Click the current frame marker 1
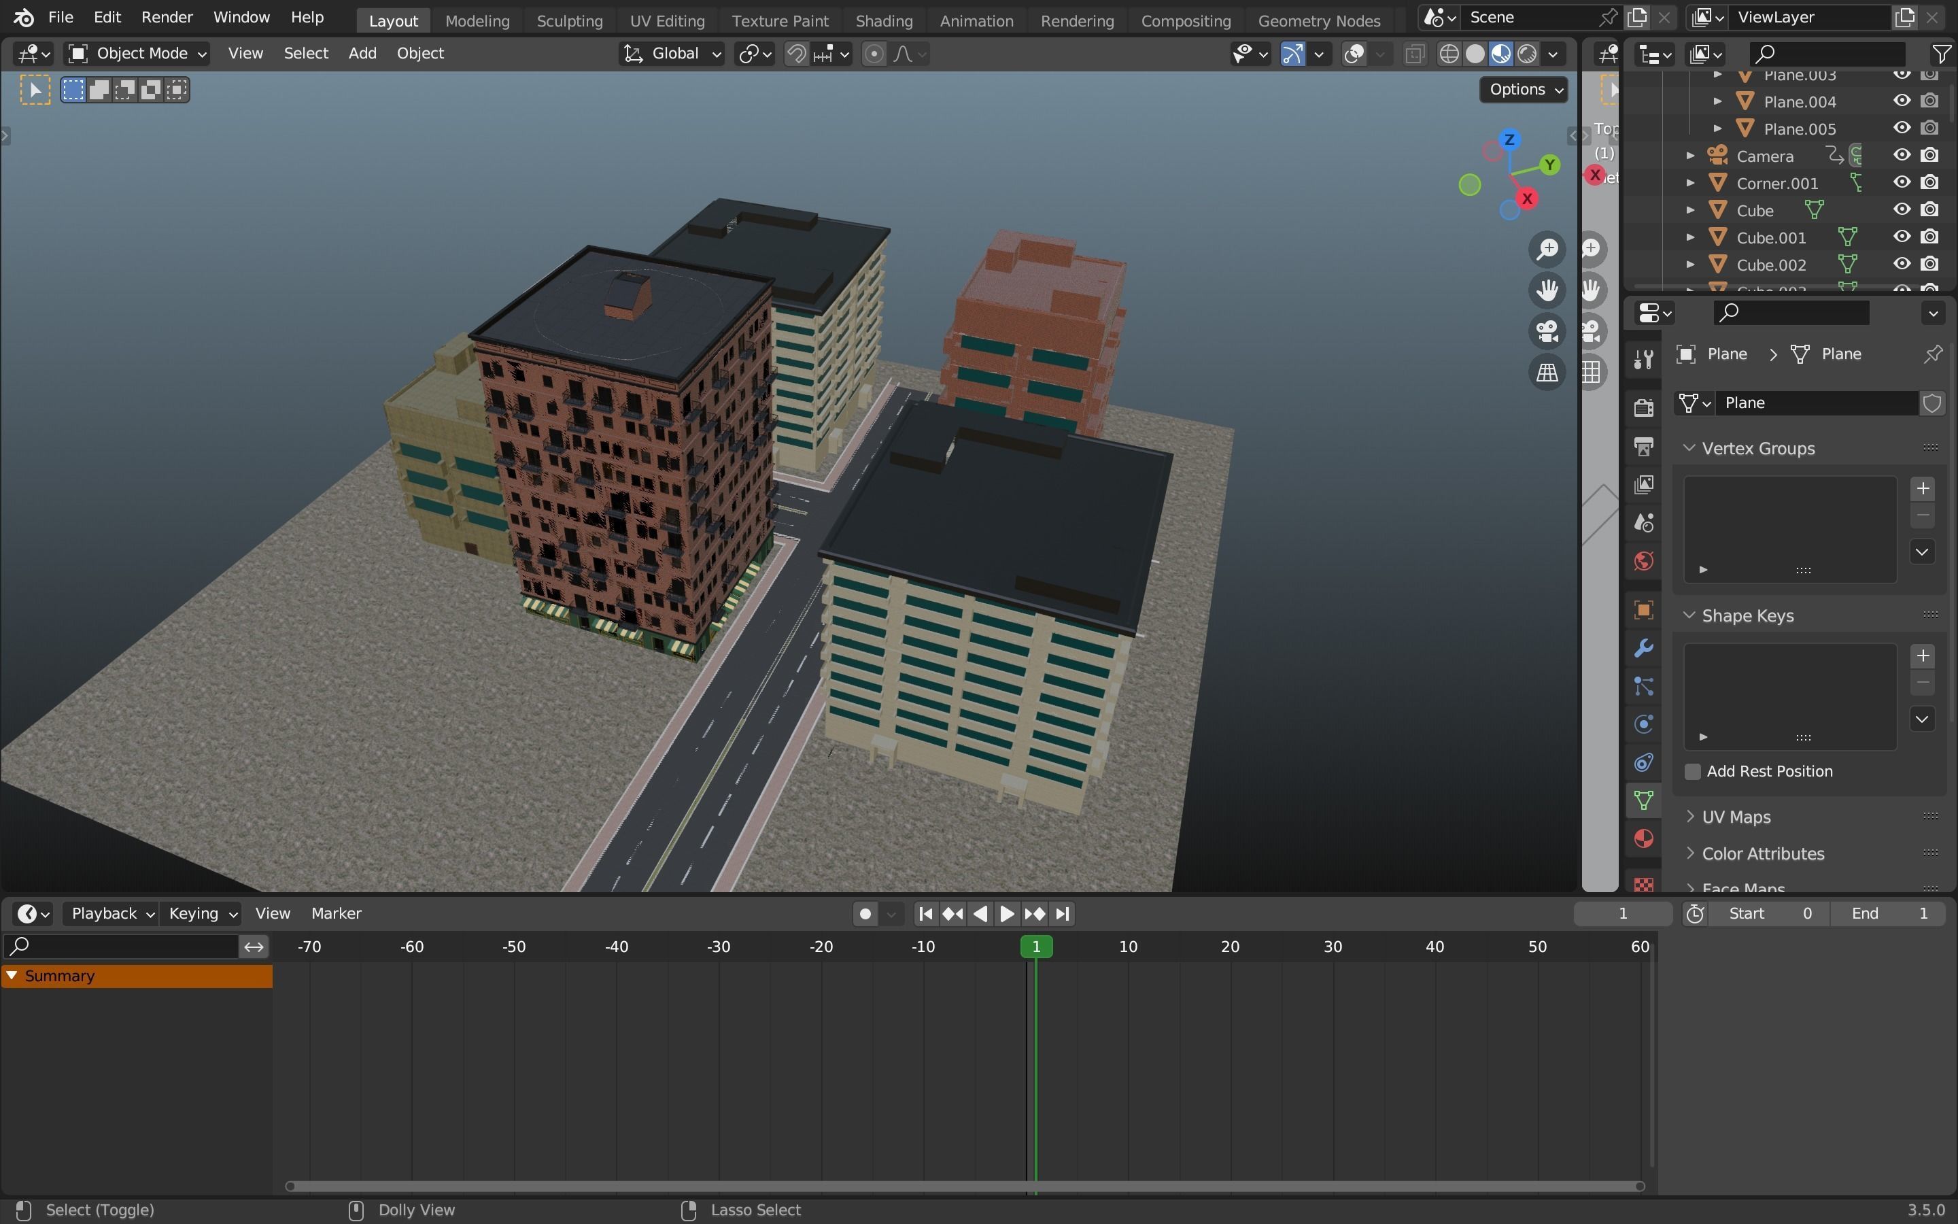The width and height of the screenshot is (1958, 1224). click(x=1036, y=947)
